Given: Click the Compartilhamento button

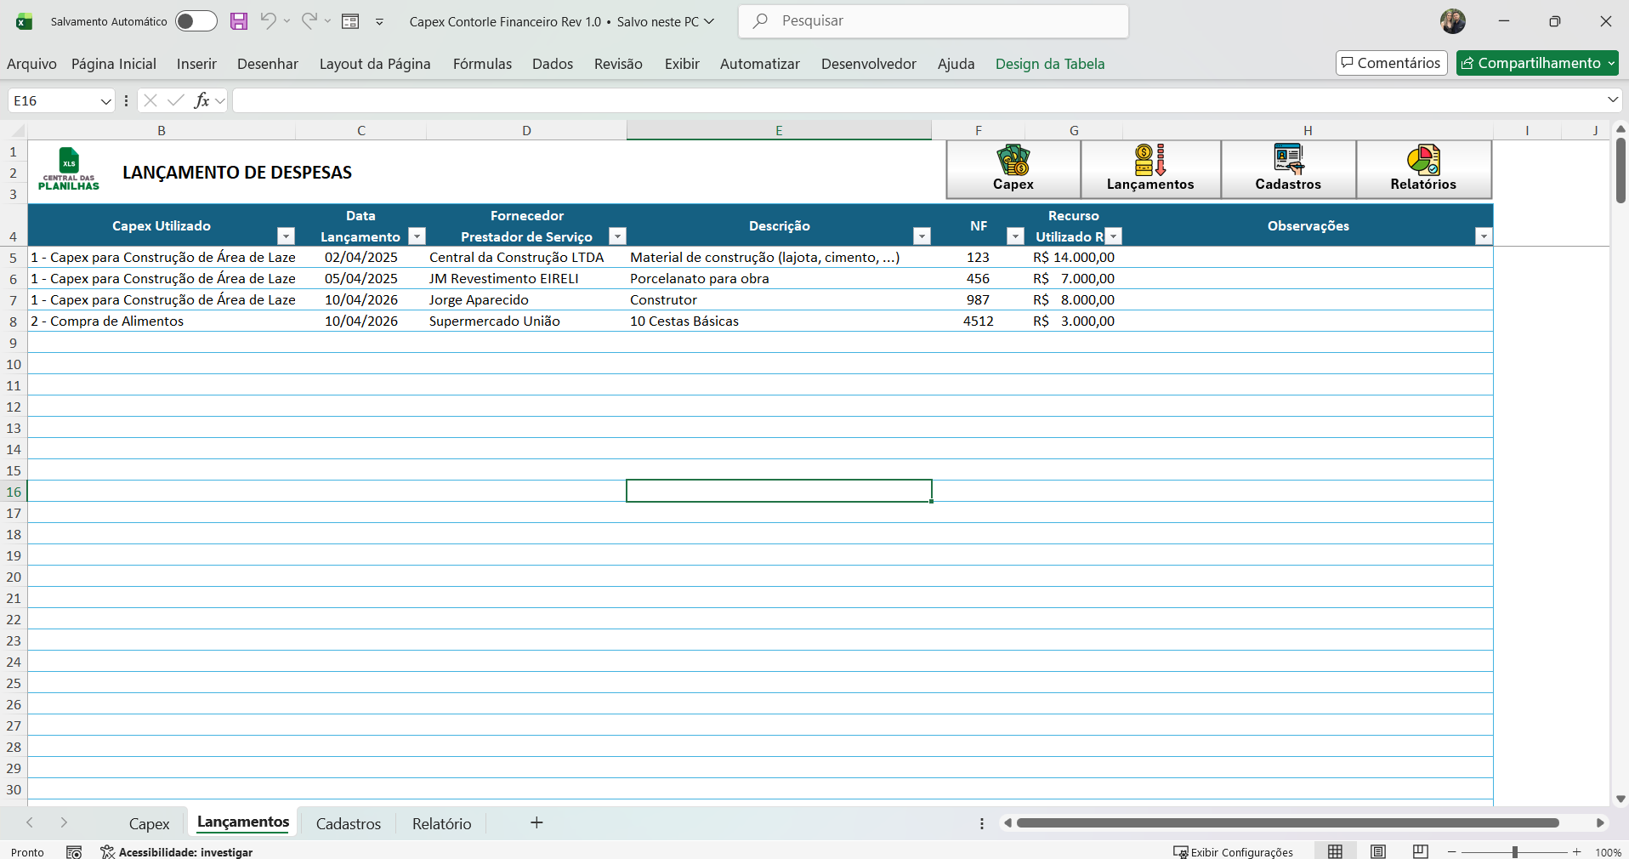Looking at the screenshot, I should (x=1536, y=63).
